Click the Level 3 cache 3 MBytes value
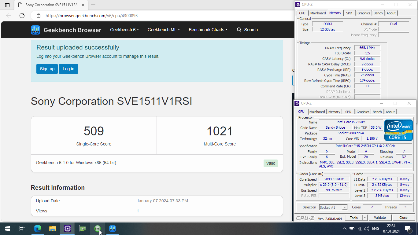Screen dimensions: 418x235 click(x=382, y=196)
